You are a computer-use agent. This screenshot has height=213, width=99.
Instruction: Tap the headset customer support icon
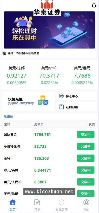(94, 6)
